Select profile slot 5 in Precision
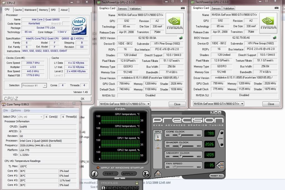This screenshot has width=285, height=190. 118,188
